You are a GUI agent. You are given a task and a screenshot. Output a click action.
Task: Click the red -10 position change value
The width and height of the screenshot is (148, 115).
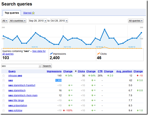pos(140,76)
